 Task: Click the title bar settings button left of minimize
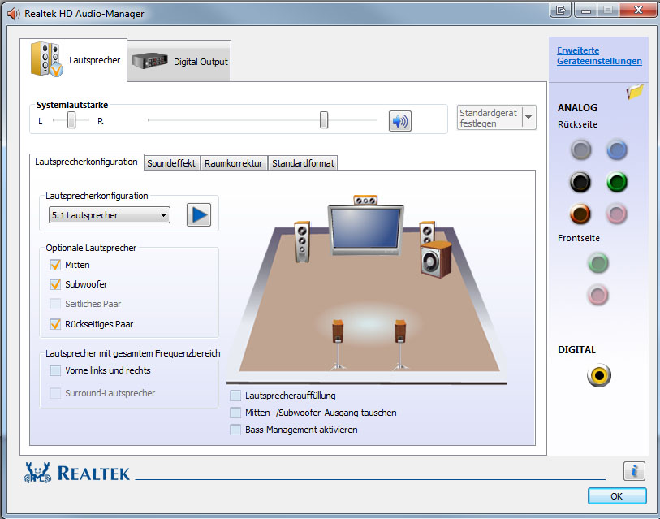tap(561, 10)
